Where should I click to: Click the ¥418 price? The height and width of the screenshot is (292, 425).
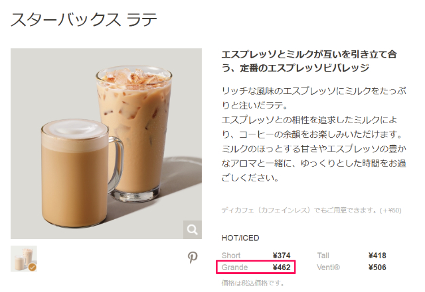click(377, 256)
